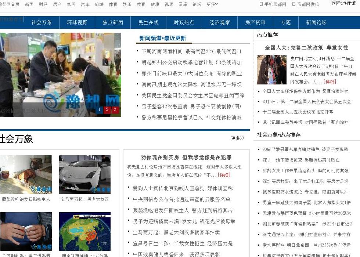Switch to the 时政热点 channel tab
Screen dimensions: 360x257
tap(184, 22)
